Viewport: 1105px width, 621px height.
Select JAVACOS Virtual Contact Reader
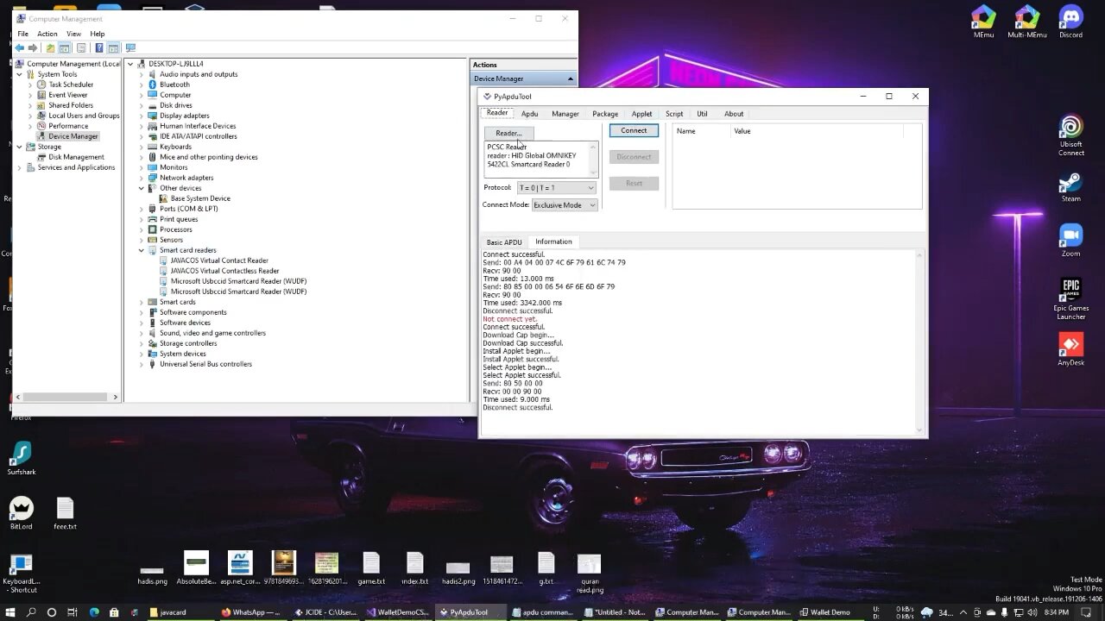[219, 260]
